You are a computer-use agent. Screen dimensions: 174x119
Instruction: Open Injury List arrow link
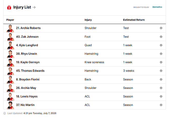click(x=34, y=7)
